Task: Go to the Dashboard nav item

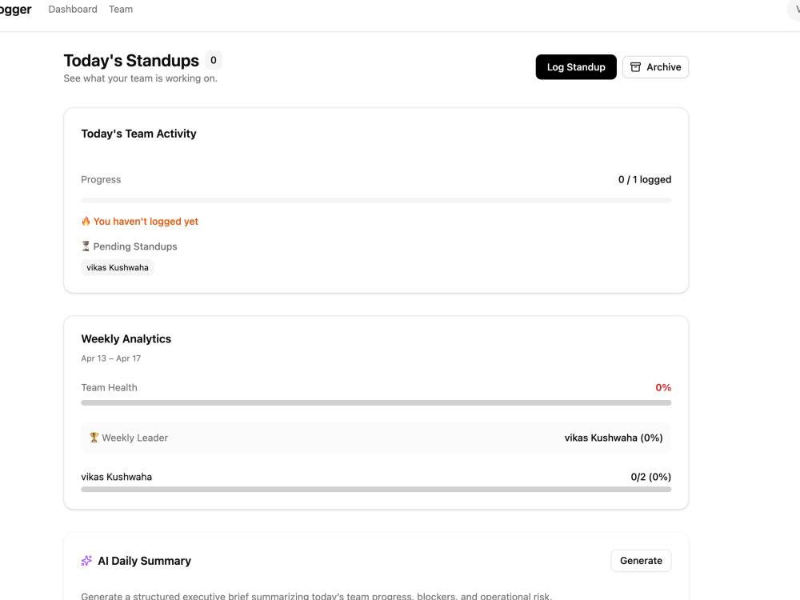Action: (x=73, y=9)
